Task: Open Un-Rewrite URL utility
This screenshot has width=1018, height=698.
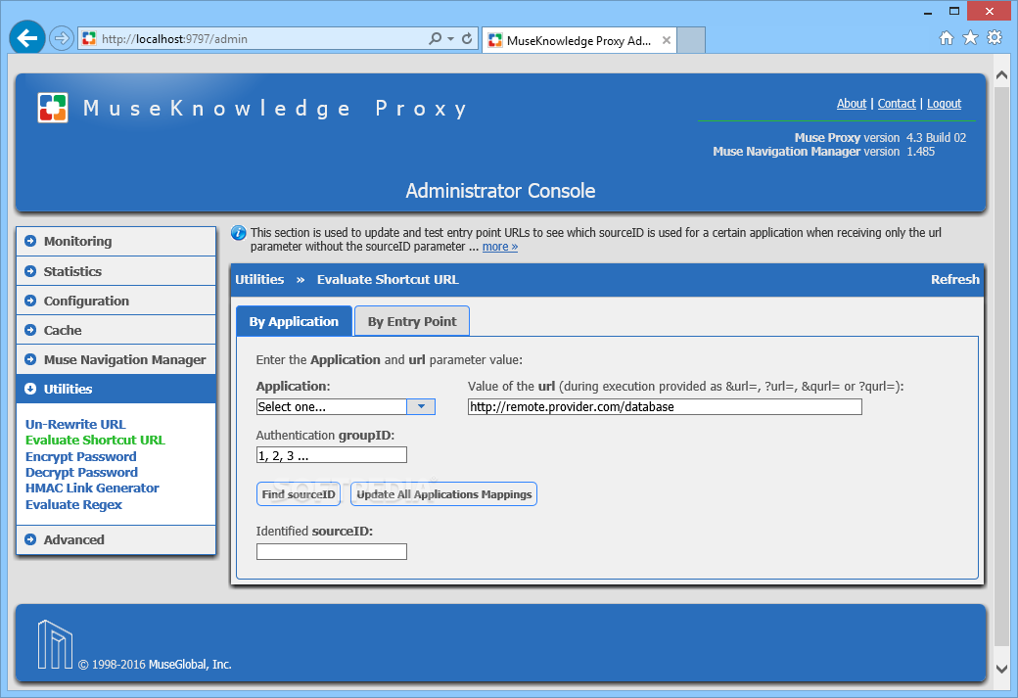Action: coord(75,424)
